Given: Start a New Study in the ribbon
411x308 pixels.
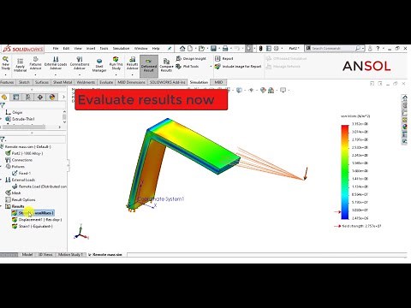Looking at the screenshot, I should (5, 63).
